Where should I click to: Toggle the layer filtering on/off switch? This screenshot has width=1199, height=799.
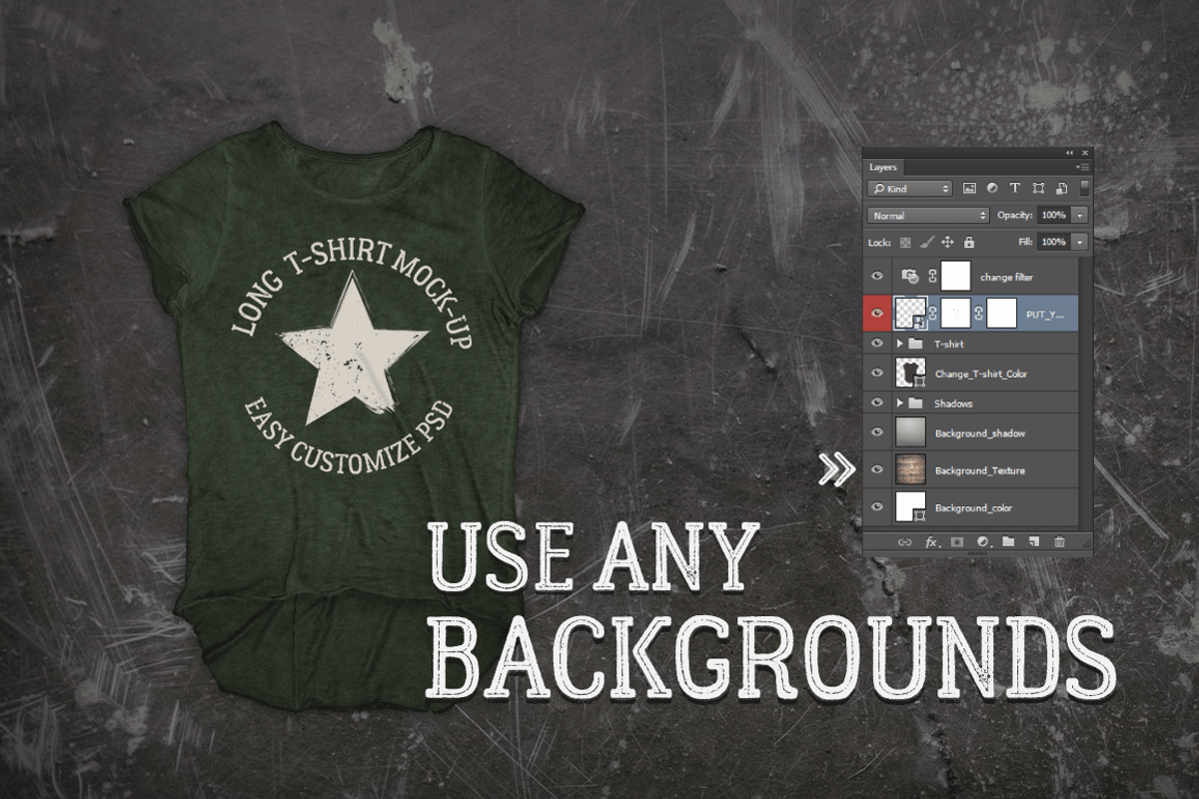click(x=1084, y=188)
